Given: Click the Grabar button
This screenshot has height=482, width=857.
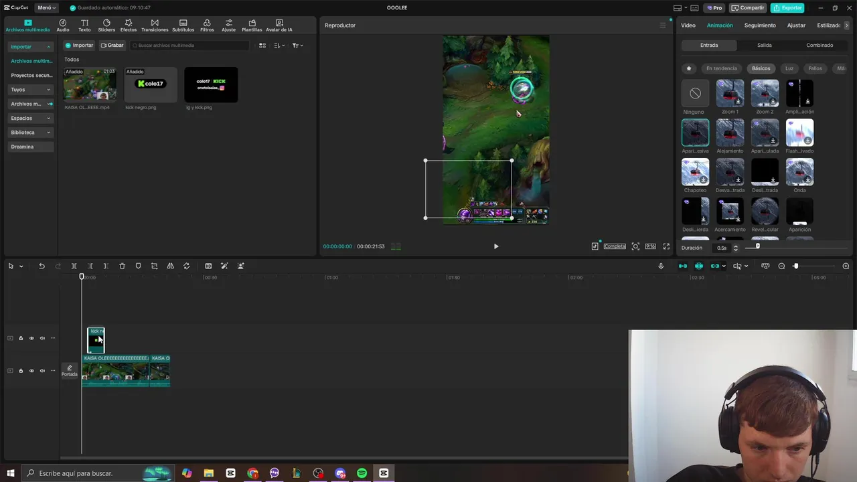Looking at the screenshot, I should point(112,46).
